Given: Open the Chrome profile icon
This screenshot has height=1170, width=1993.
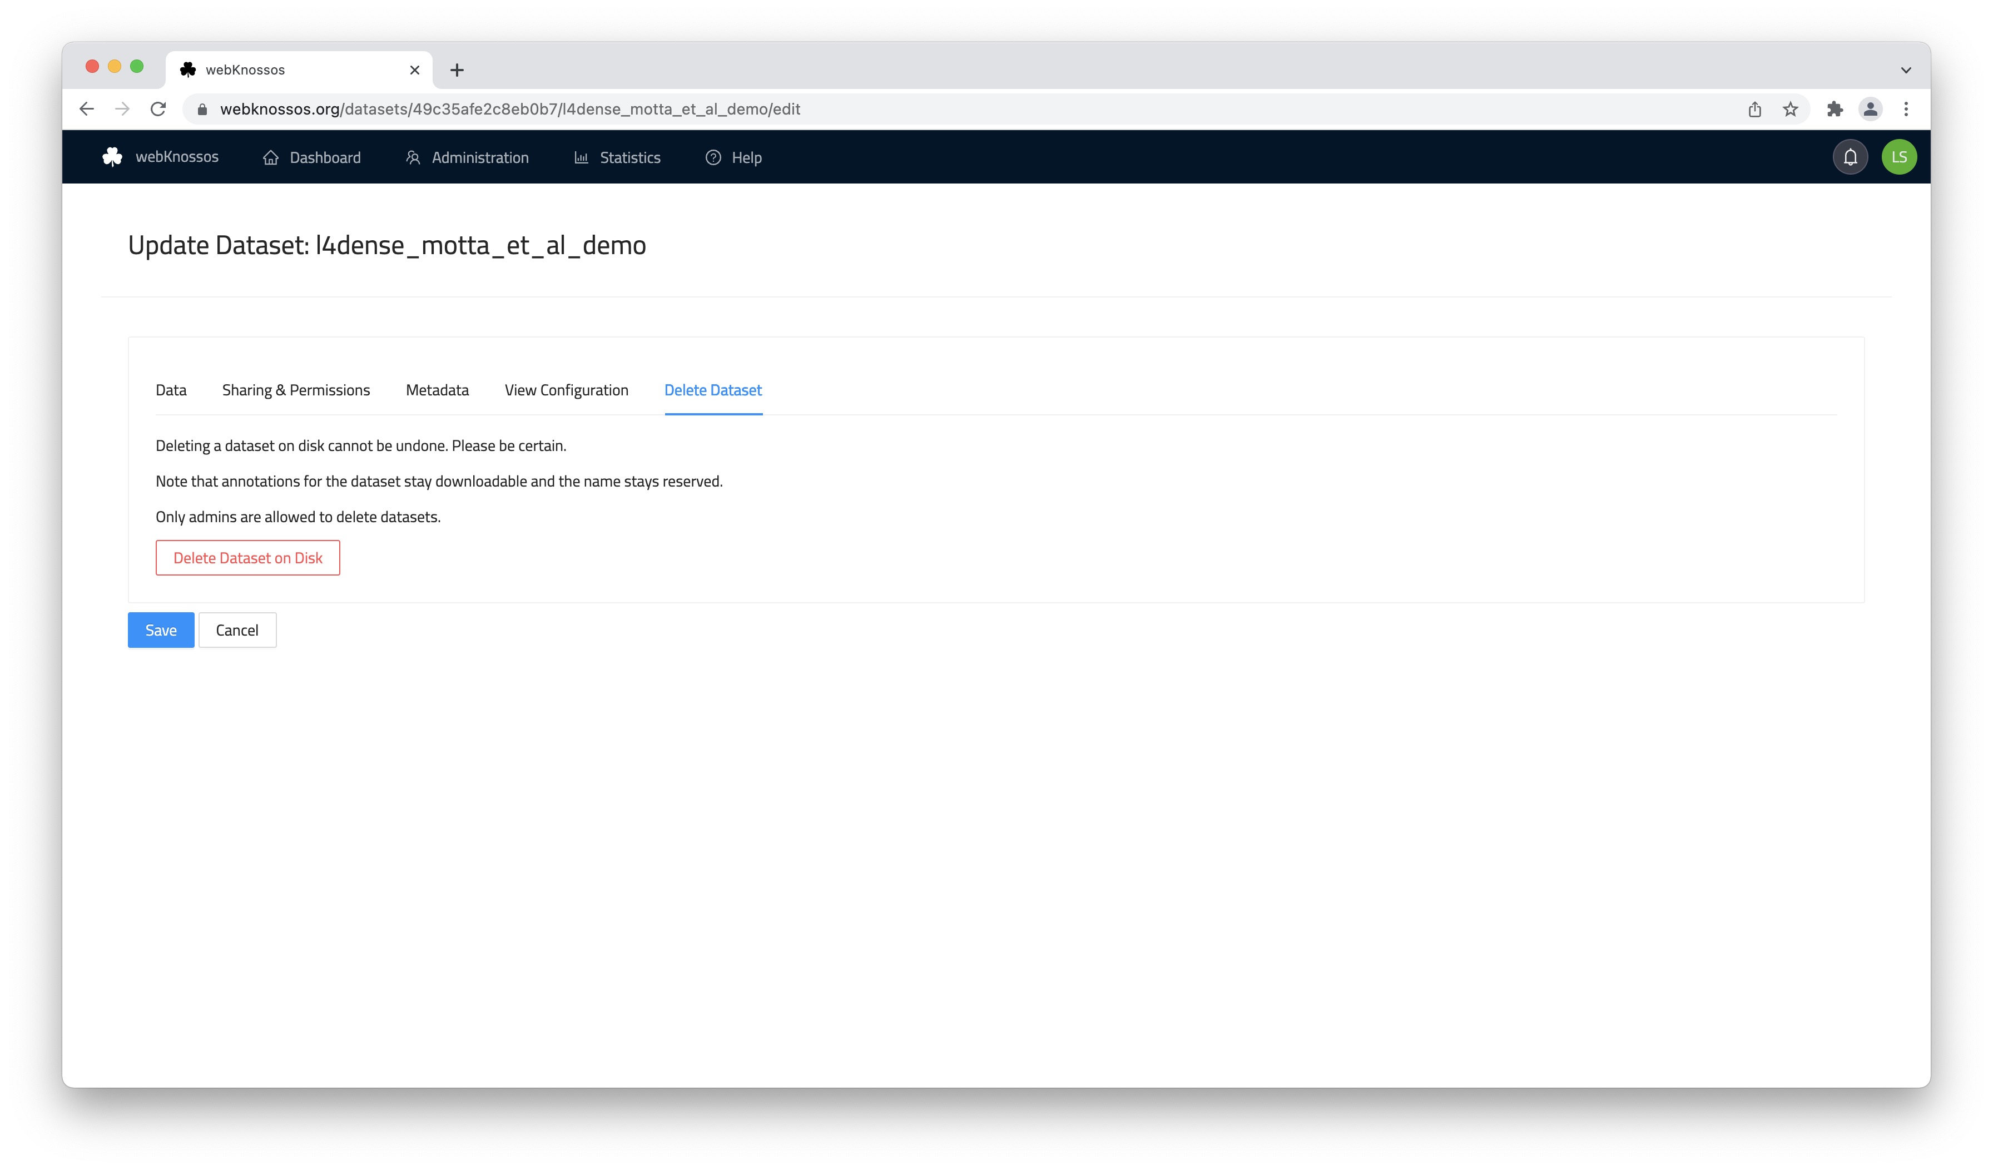Looking at the screenshot, I should tap(1871, 109).
